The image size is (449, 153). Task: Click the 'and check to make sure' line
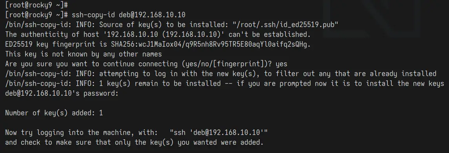[134, 142]
